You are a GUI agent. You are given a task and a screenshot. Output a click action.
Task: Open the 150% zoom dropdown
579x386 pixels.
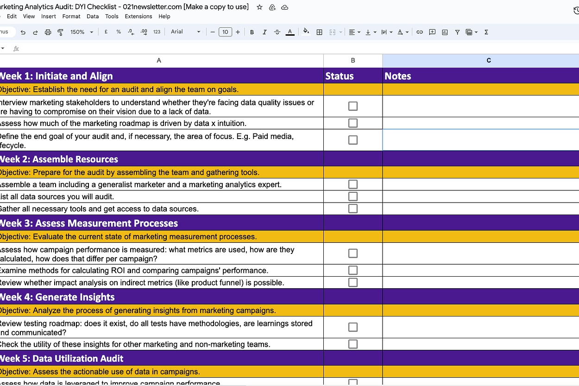point(82,32)
